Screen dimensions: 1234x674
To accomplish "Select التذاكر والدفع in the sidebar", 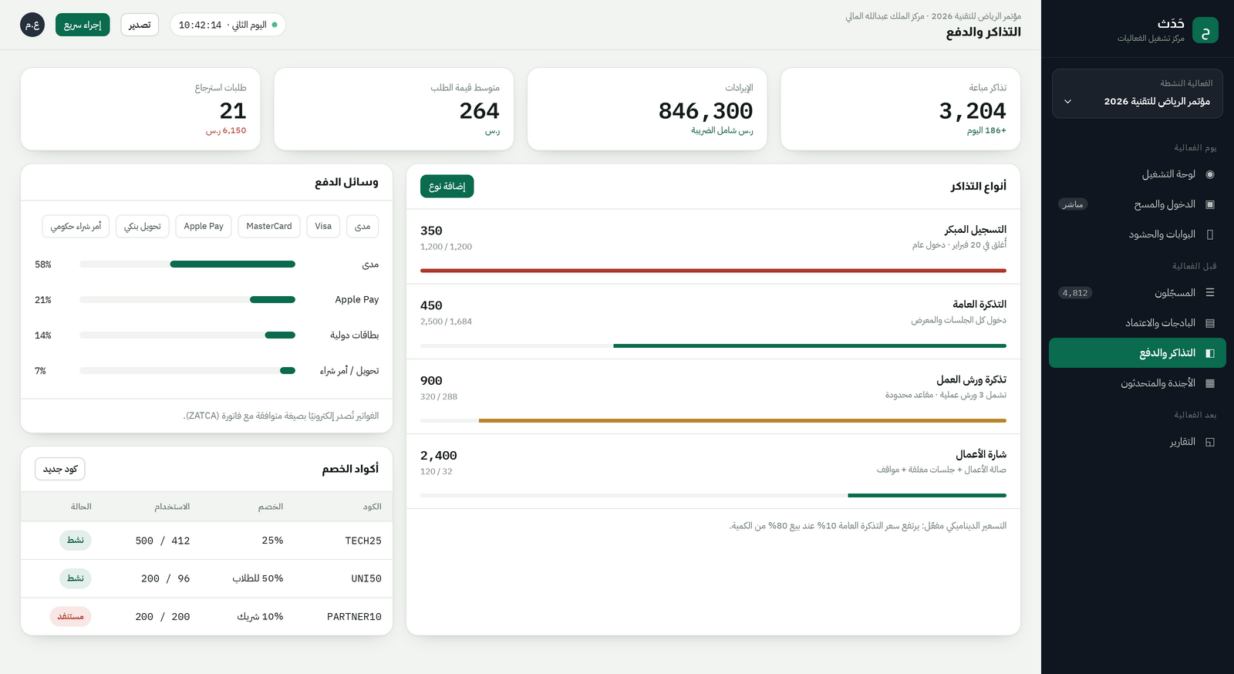I will pyautogui.click(x=1138, y=353).
